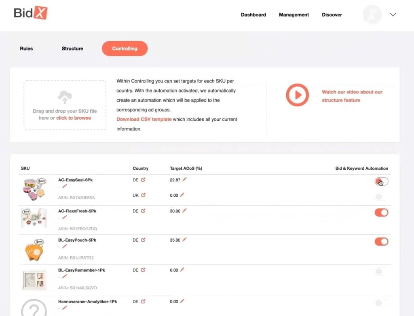Click the 'click to browse' link
Screen dimensions: 414x316
pos(74,118)
